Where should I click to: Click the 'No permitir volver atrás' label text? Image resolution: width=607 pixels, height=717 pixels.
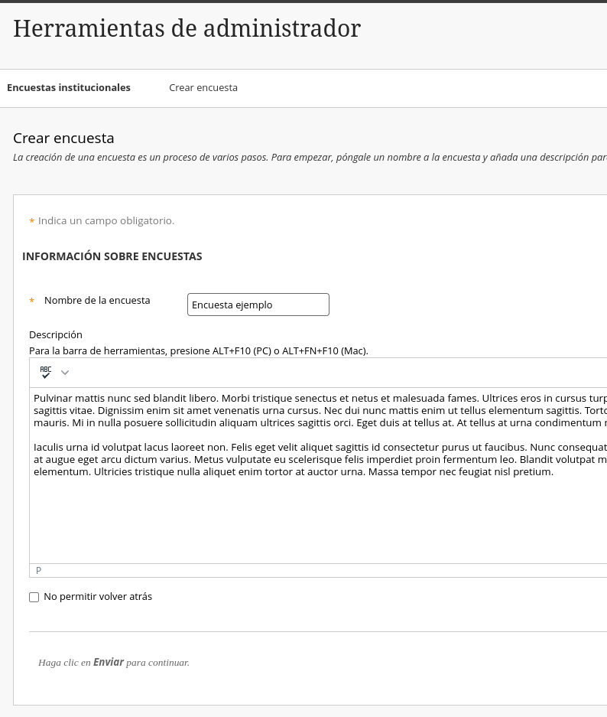tap(98, 597)
